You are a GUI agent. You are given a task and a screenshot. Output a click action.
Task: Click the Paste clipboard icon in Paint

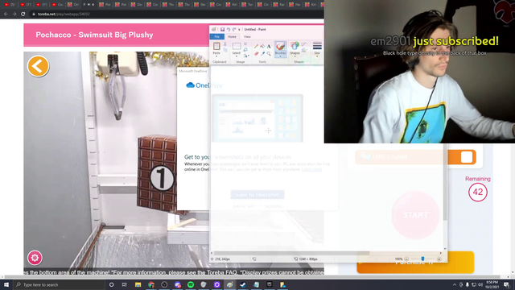tap(216, 47)
